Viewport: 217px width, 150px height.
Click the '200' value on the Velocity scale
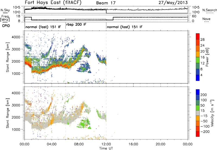pyautogui.click(x=204, y=95)
